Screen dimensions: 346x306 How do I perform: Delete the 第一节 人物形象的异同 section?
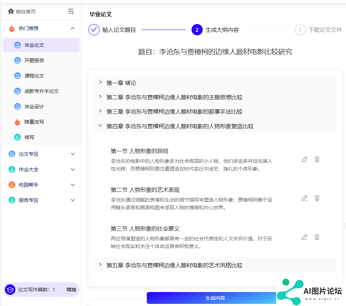(317, 159)
